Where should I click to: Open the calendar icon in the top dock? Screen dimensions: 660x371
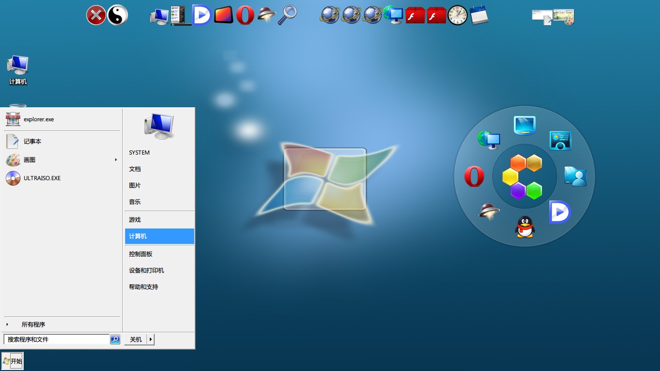coord(479,15)
